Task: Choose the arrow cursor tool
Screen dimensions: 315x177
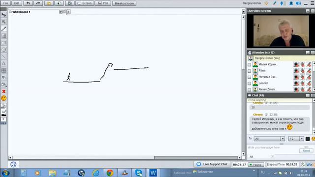Action: 3,22
